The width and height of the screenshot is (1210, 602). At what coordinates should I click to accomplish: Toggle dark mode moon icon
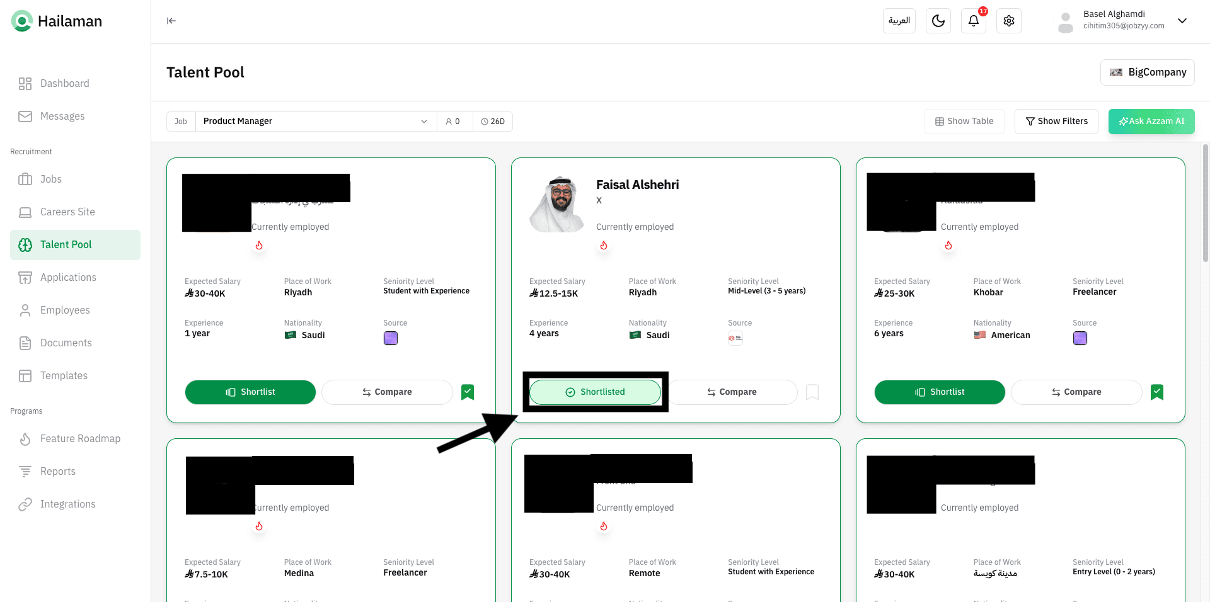(938, 21)
